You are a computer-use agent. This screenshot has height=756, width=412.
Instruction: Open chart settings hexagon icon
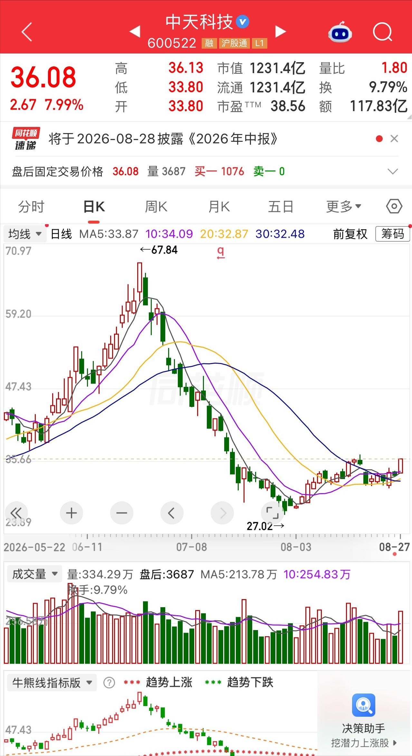(394, 206)
